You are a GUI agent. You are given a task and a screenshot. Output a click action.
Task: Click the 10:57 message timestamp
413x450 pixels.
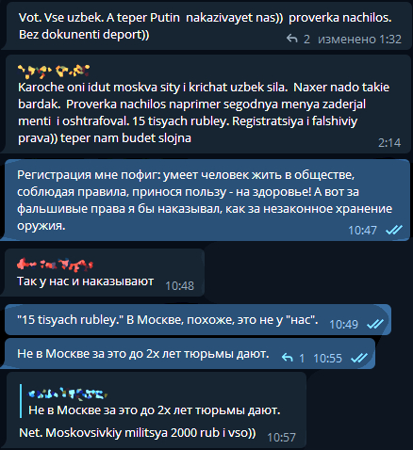[x=281, y=437]
